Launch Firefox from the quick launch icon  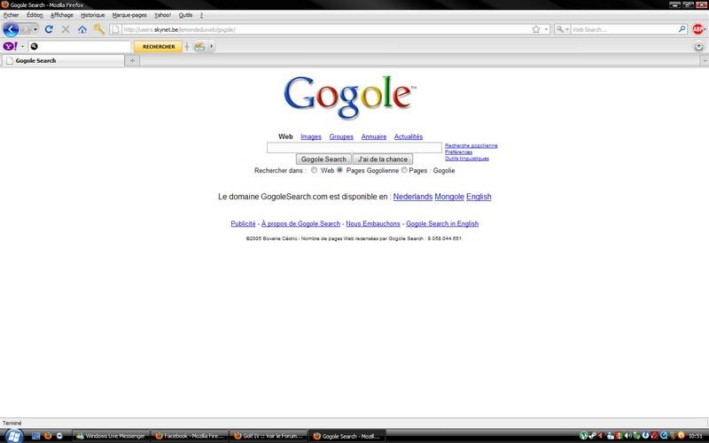(48, 436)
